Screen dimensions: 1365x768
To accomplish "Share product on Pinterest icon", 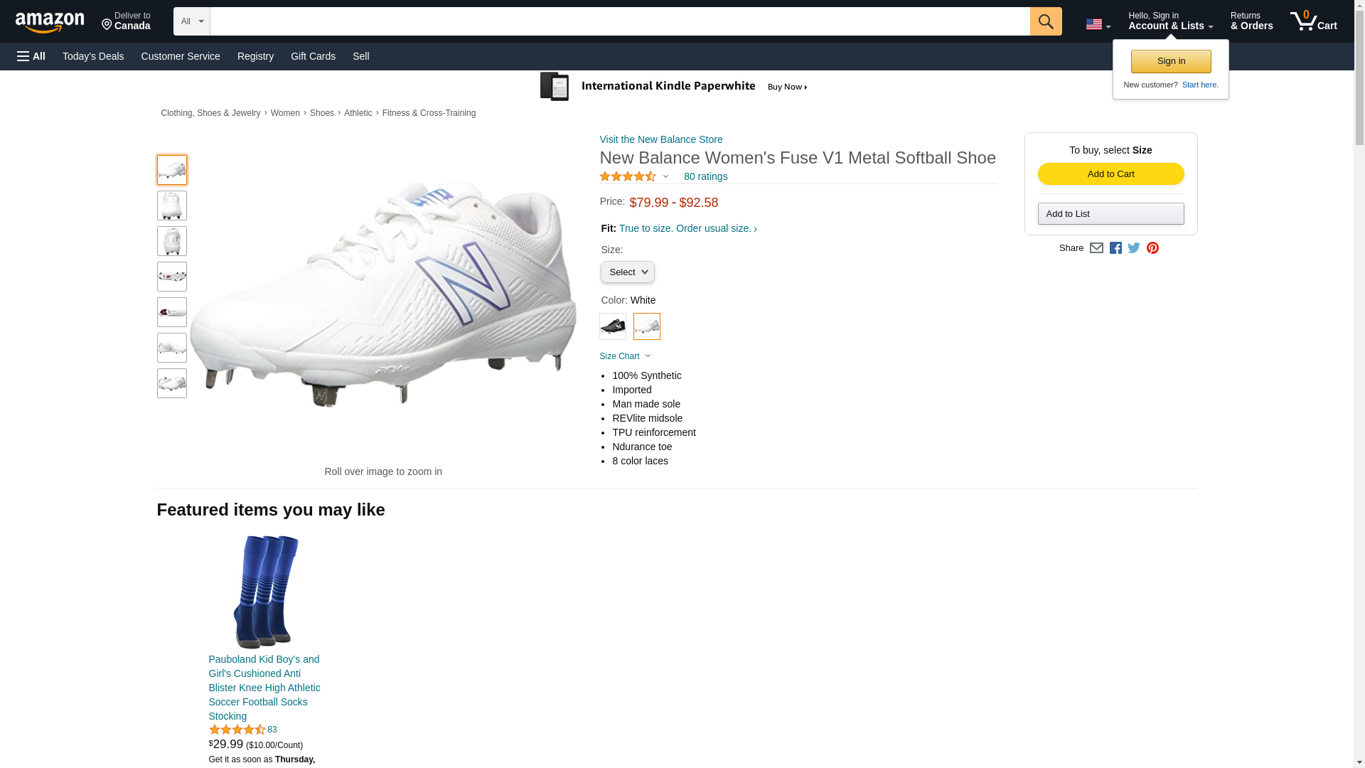I will 1152,248.
